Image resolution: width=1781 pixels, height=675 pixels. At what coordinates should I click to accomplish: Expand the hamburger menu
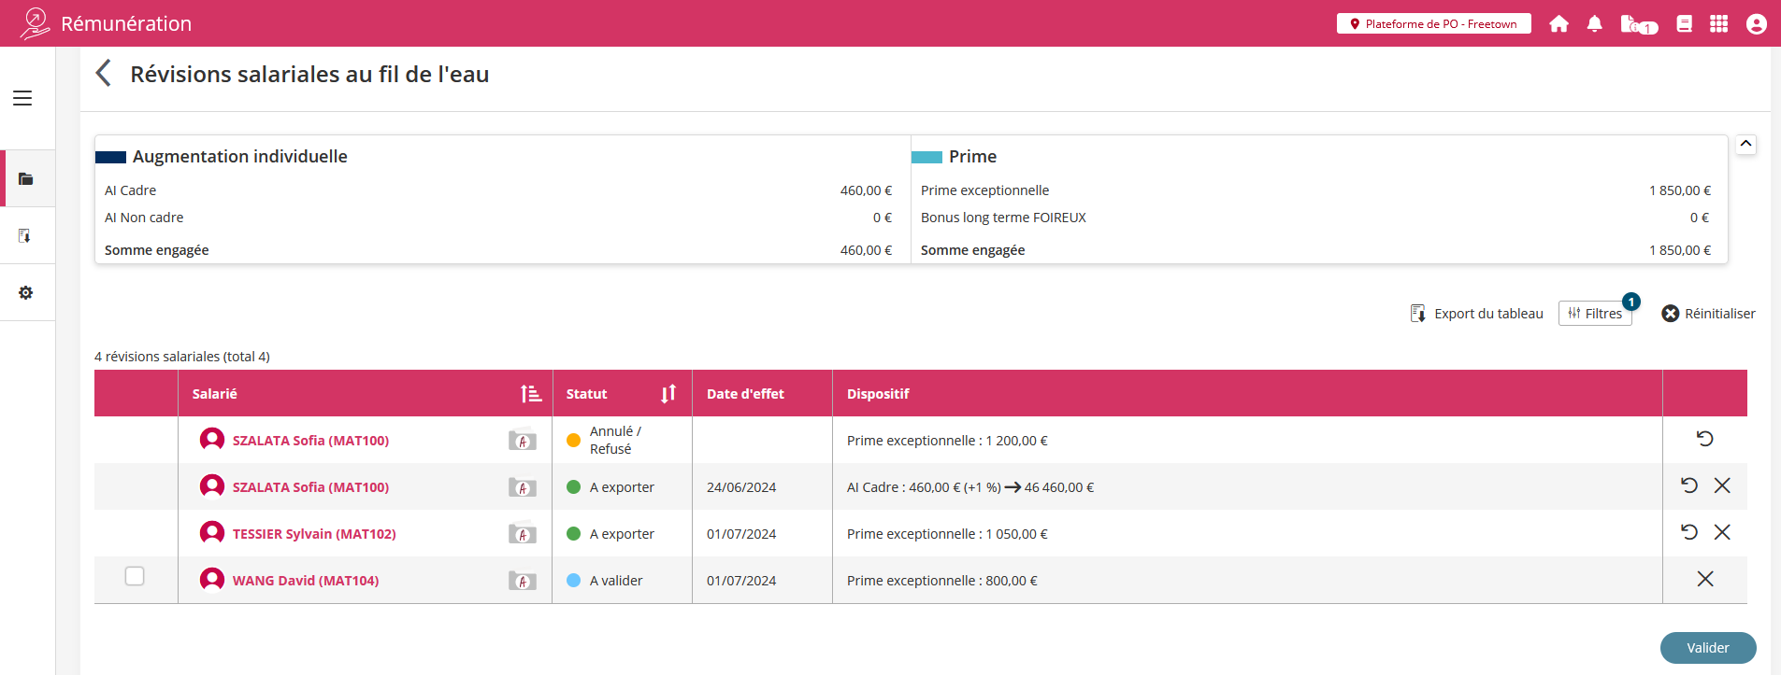[22, 98]
